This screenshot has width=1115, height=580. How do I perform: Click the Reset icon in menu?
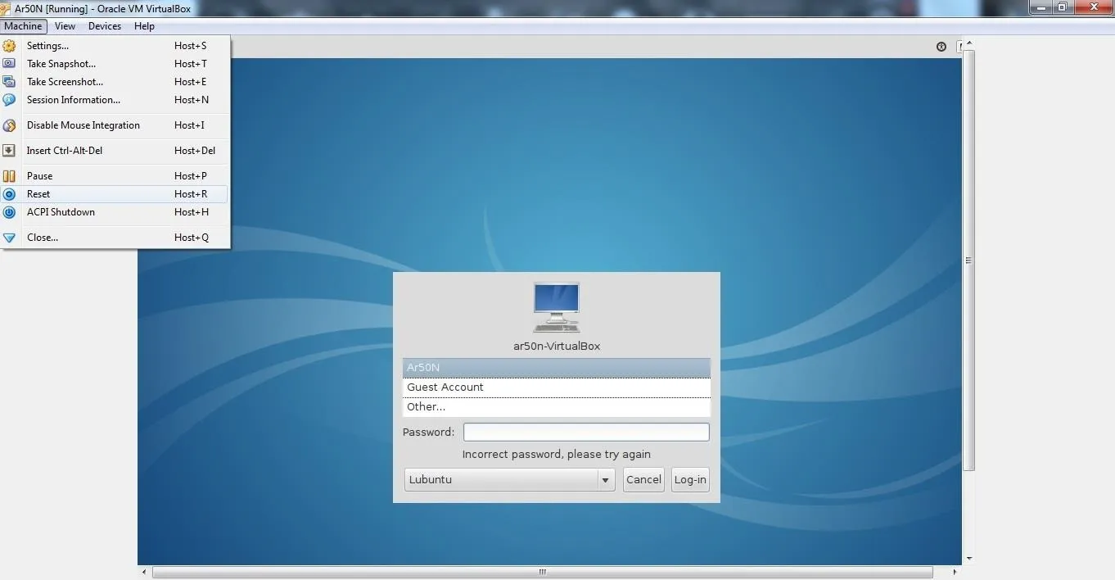click(9, 194)
